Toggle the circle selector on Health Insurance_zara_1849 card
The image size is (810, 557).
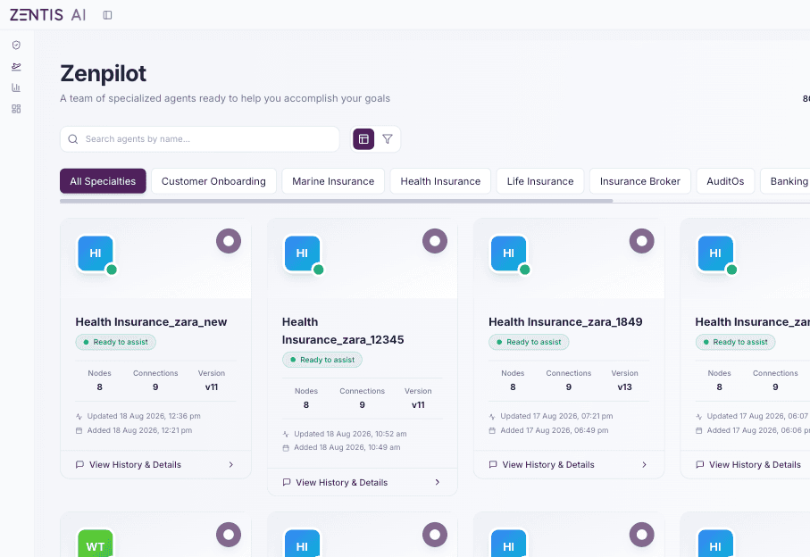tap(641, 241)
